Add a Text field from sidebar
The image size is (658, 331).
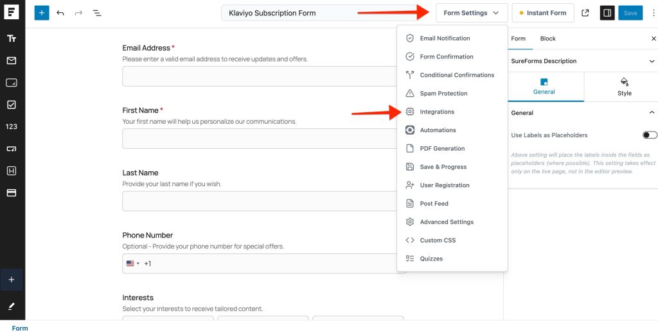tap(12, 38)
